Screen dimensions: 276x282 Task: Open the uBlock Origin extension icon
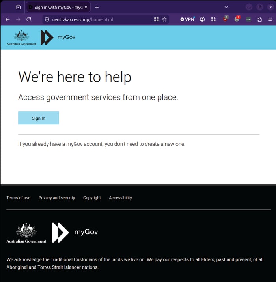(x=226, y=19)
